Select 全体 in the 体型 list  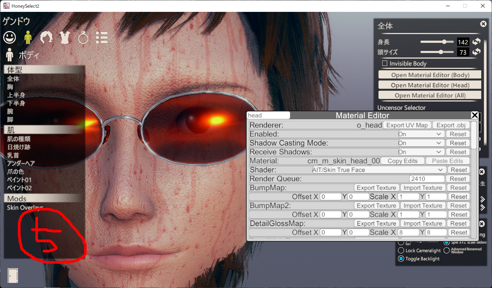coord(13,79)
